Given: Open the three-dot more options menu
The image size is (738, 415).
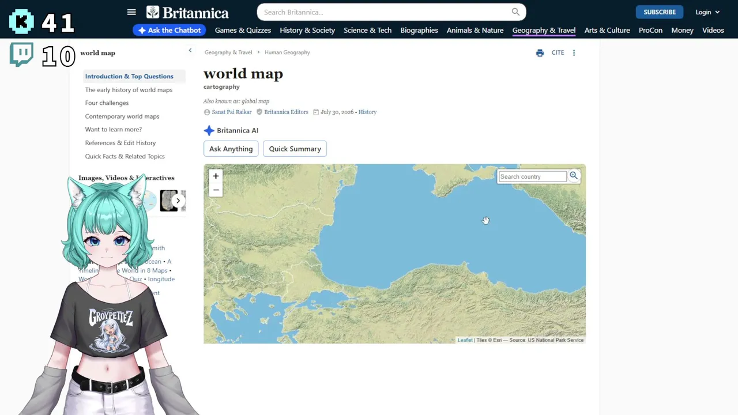Looking at the screenshot, I should 574,53.
